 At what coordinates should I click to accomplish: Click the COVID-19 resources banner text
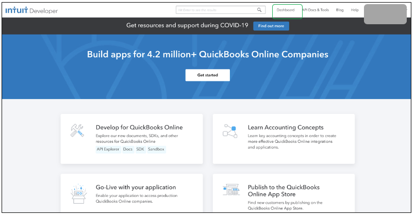coord(187,25)
